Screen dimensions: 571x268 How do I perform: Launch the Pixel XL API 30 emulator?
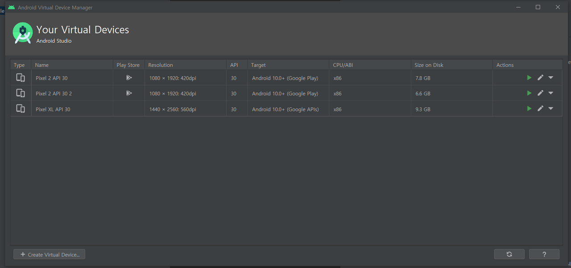[529, 109]
